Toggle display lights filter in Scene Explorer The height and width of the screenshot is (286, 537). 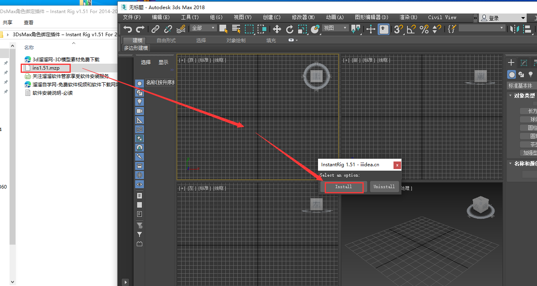tap(140, 102)
